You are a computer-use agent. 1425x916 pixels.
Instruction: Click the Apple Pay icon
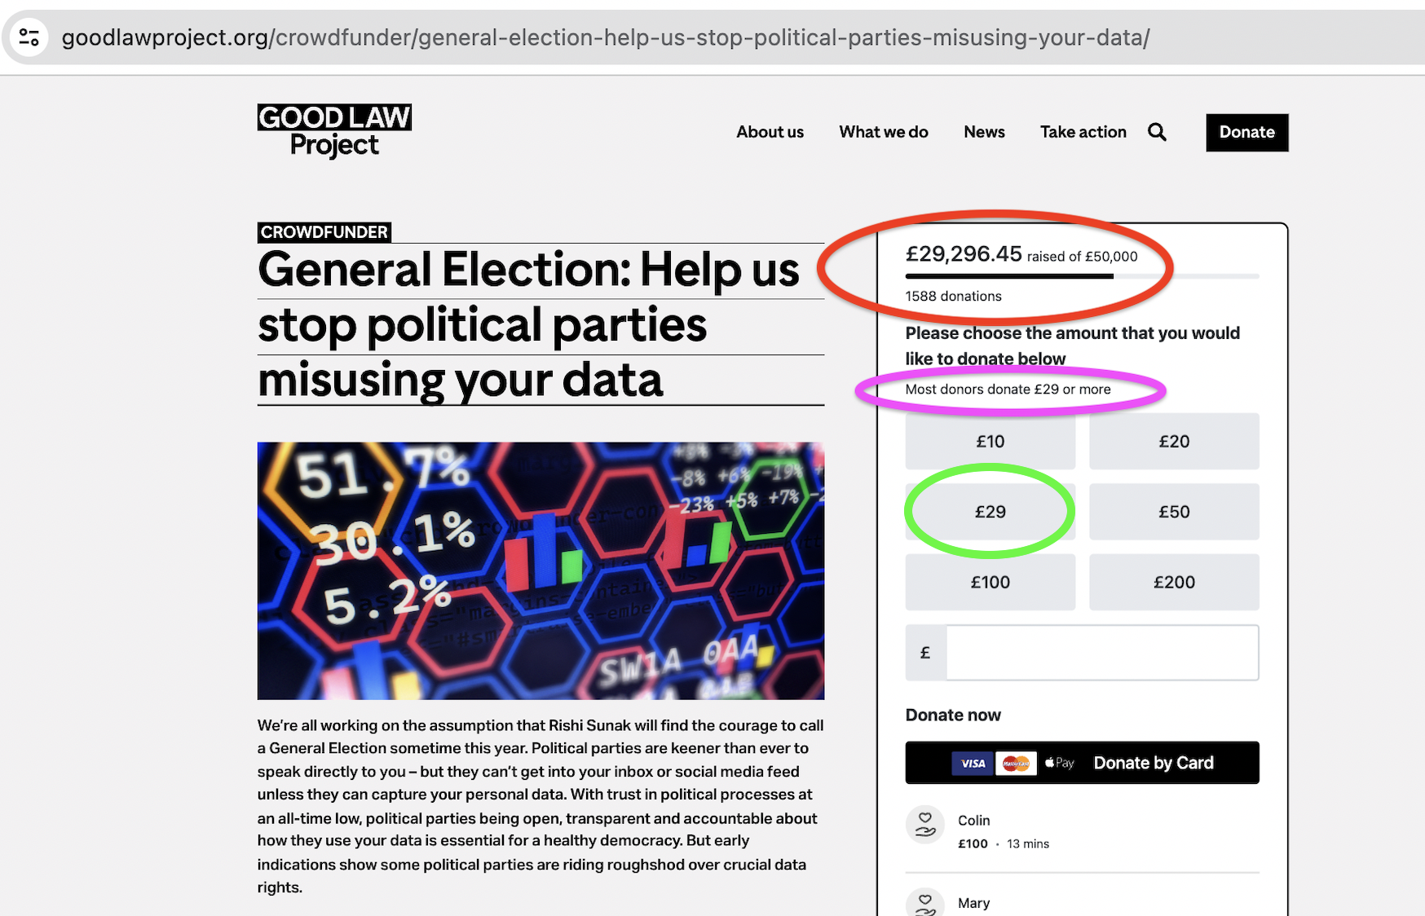click(x=1060, y=764)
